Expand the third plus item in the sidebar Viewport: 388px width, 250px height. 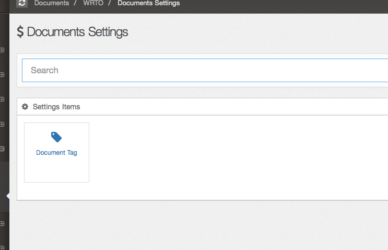coord(2,99)
